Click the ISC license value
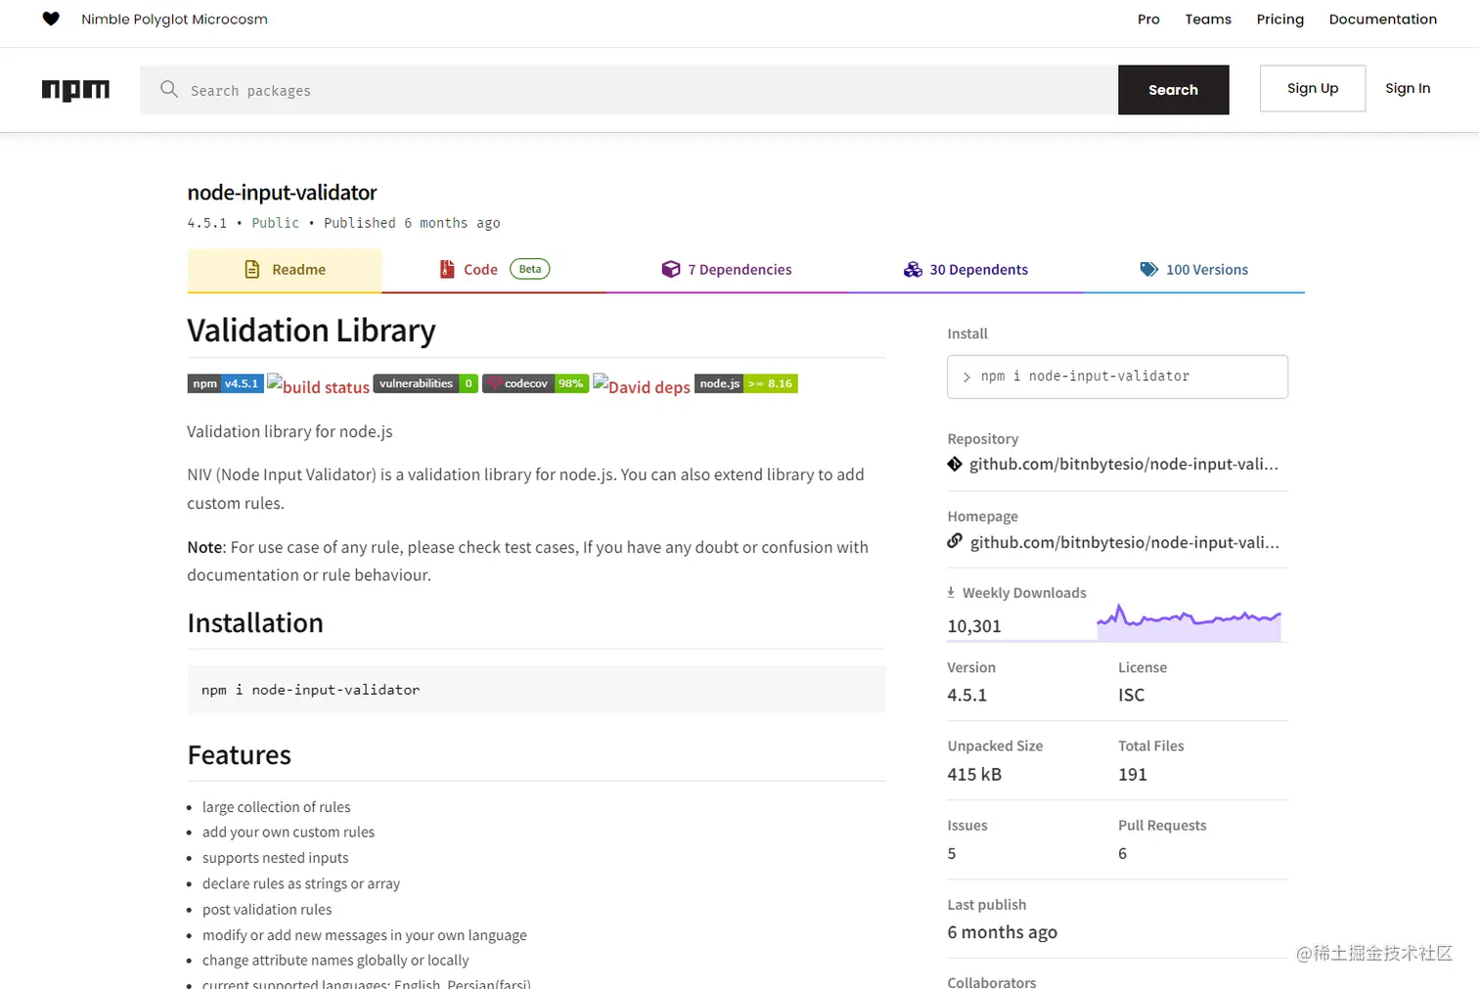The width and height of the screenshot is (1479, 989). coord(1131,695)
